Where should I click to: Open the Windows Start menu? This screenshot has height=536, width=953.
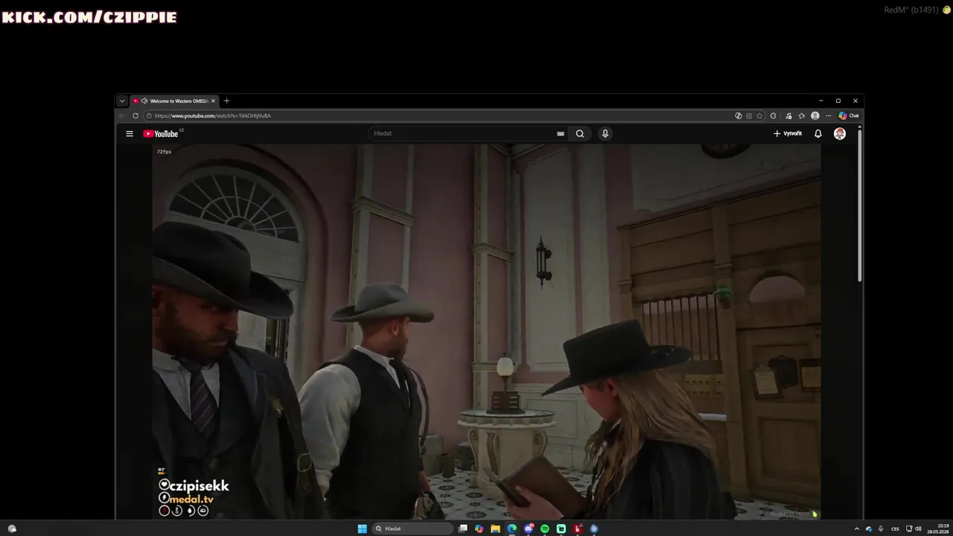pyautogui.click(x=362, y=529)
